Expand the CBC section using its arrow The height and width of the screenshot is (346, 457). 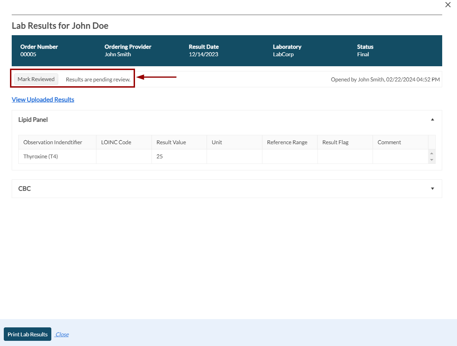pyautogui.click(x=432, y=189)
